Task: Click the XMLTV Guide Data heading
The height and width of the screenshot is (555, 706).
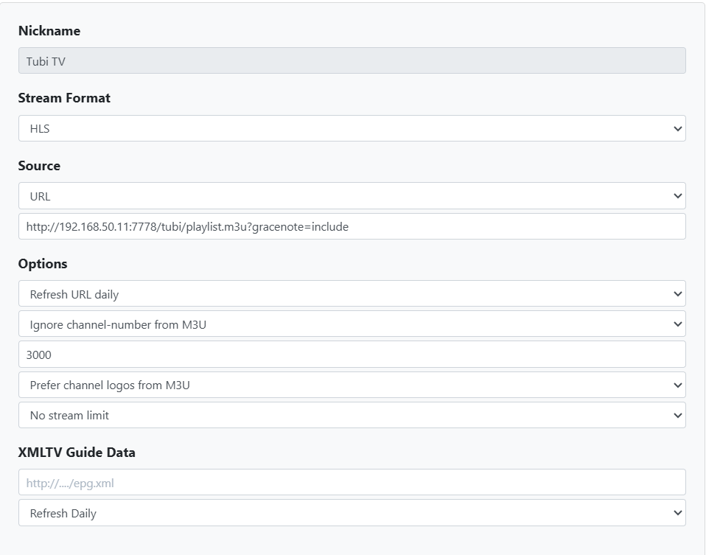Action: pos(77,453)
